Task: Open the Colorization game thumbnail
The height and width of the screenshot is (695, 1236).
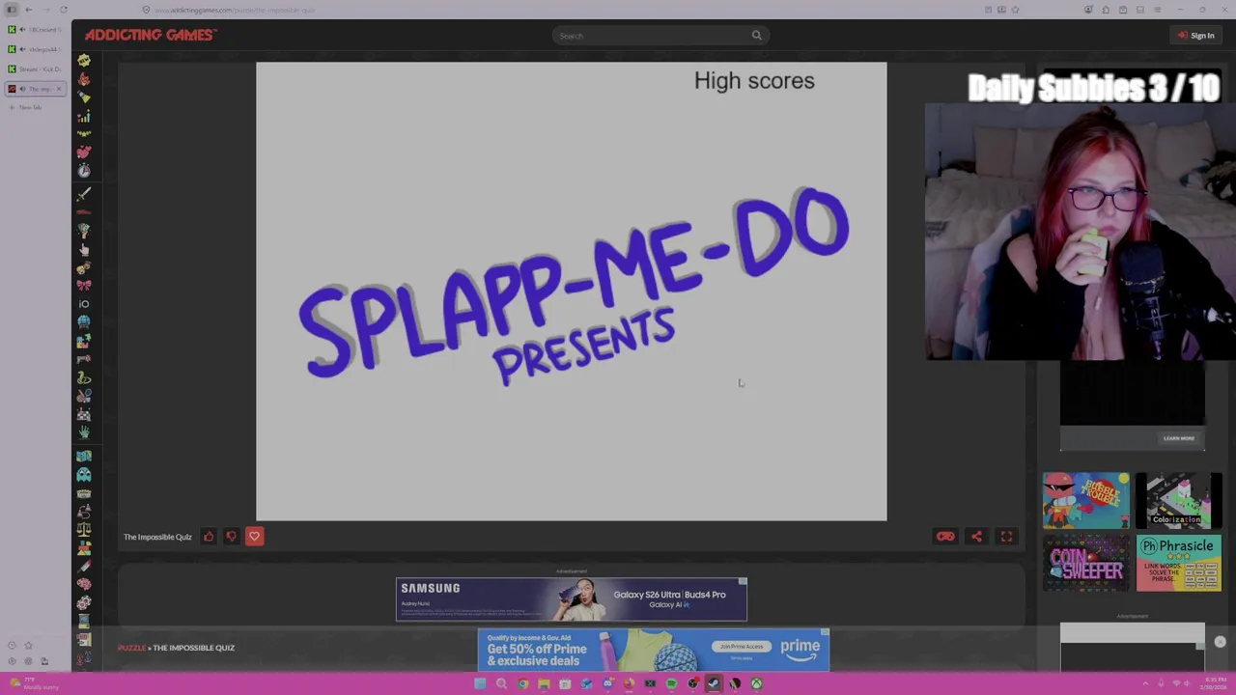Action: (1178, 500)
